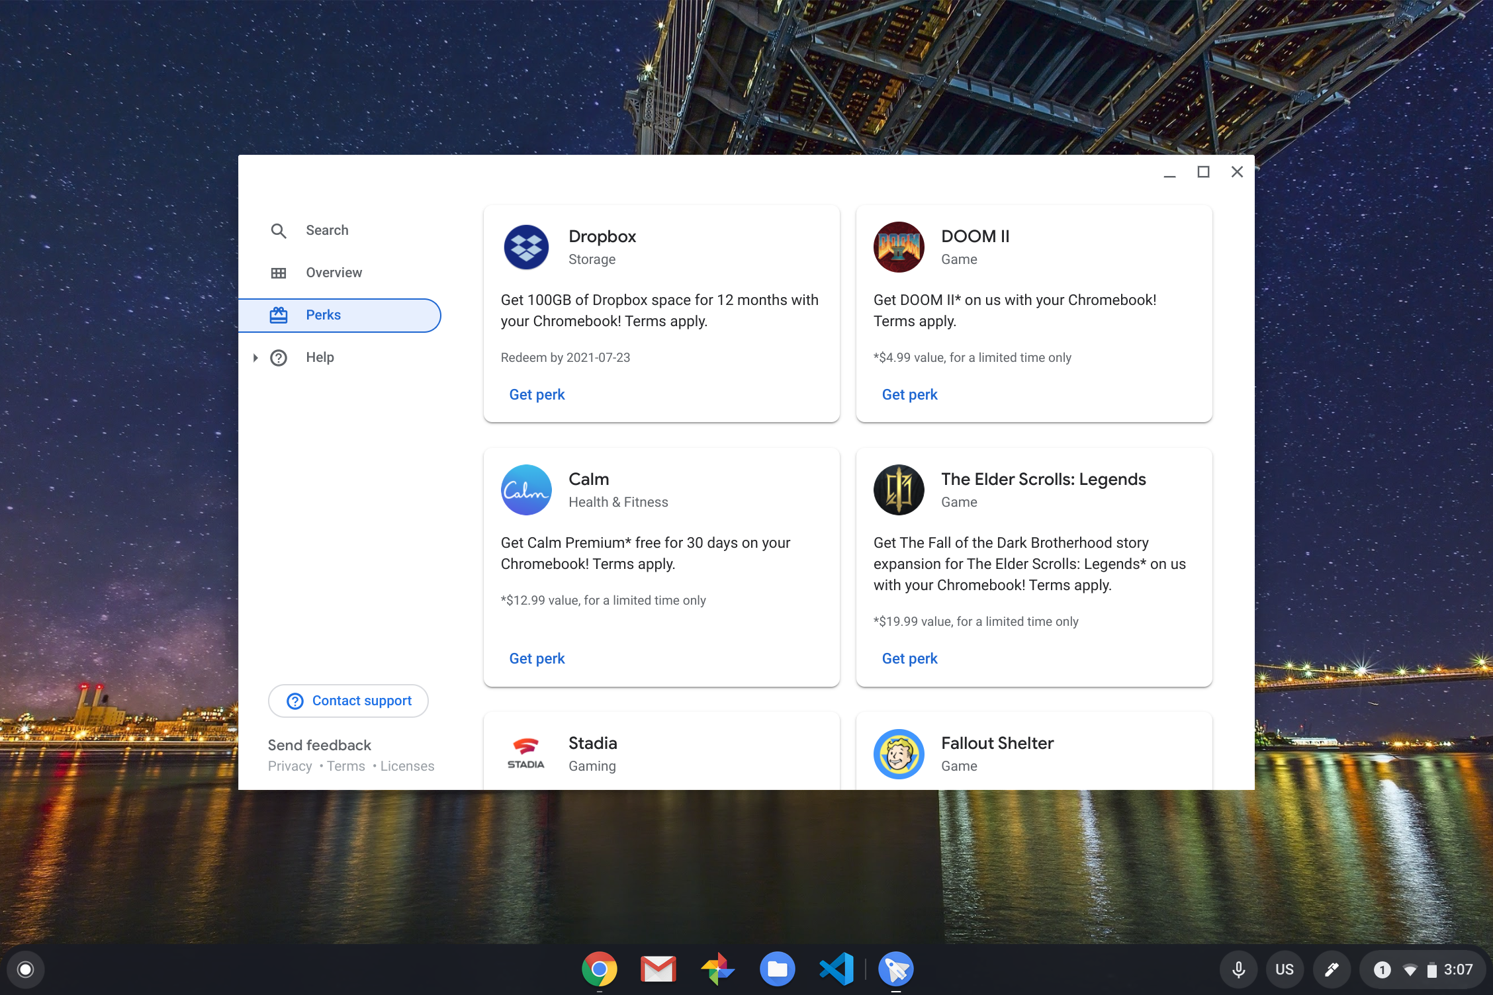Click the Stadia gaming perk icon
Viewport: 1493px width, 995px height.
527,751
